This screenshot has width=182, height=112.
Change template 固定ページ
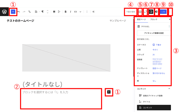click(157, 68)
